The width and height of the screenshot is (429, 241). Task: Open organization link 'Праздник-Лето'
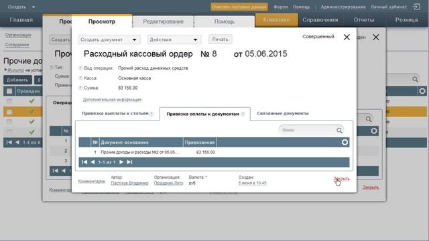[168, 183]
